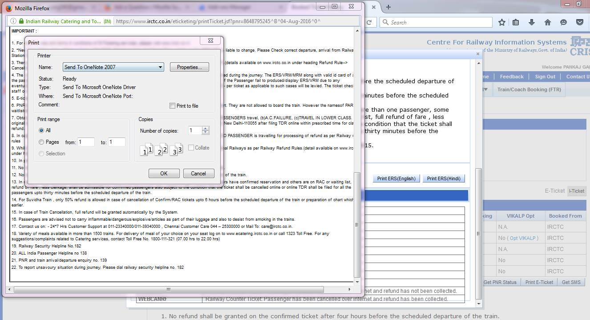
Task: Click the Opt VIKALP link
Action: point(523,238)
